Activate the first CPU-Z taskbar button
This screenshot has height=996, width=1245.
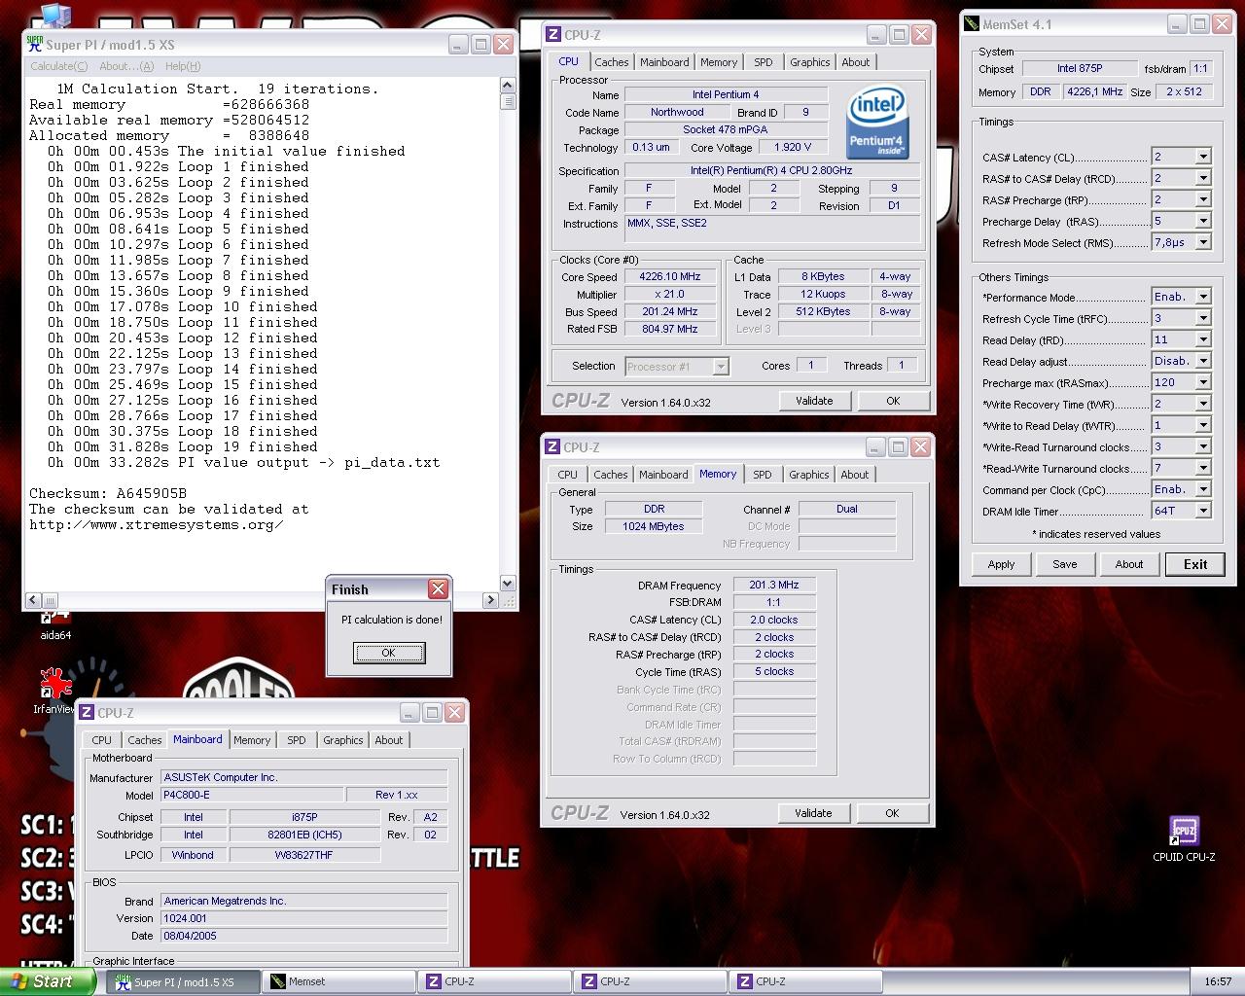(494, 981)
